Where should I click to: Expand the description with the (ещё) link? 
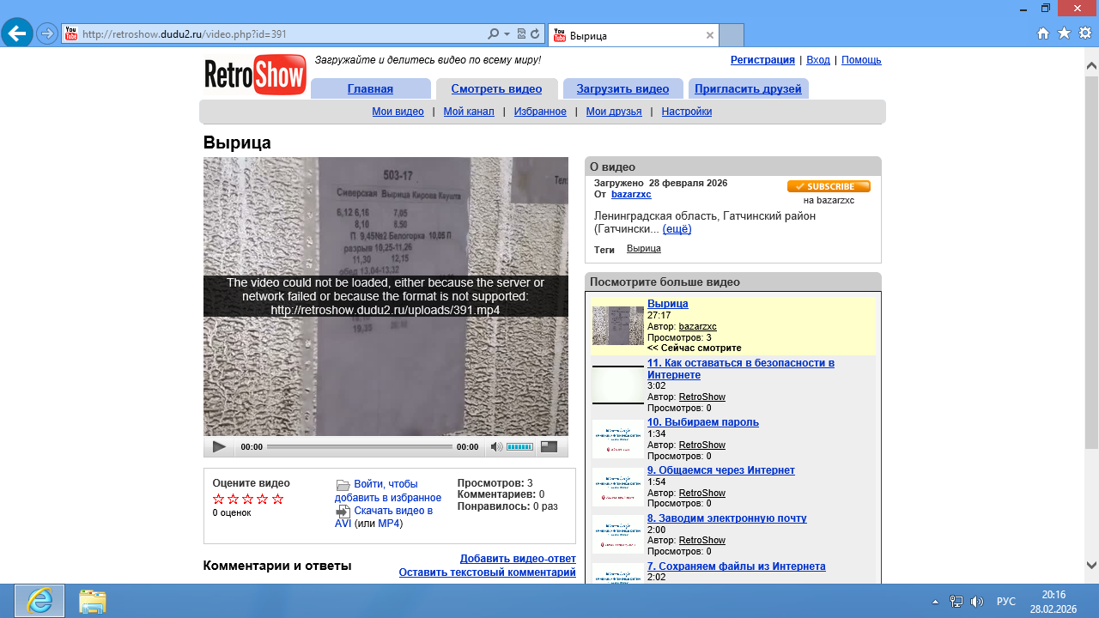[677, 229]
